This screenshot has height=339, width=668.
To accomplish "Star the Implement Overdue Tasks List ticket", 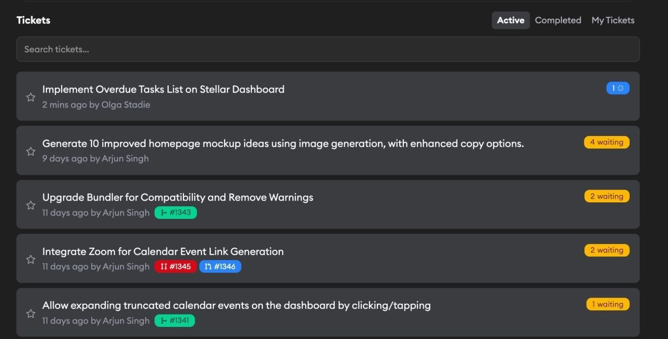I will pos(31,97).
